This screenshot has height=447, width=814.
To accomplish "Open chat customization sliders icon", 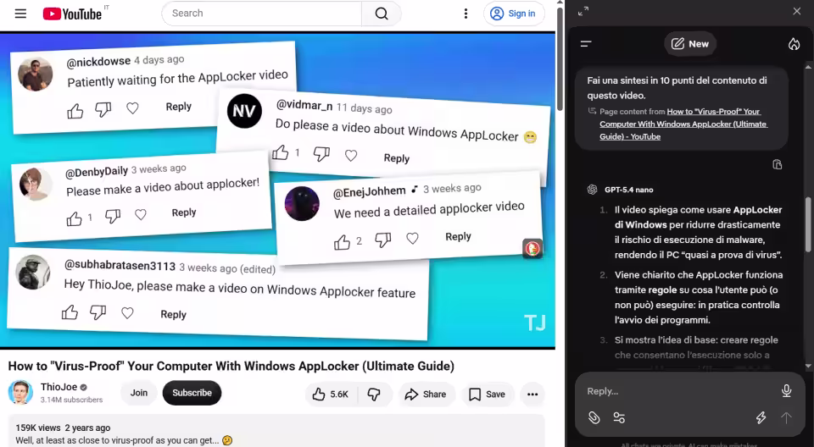I will coord(619,418).
